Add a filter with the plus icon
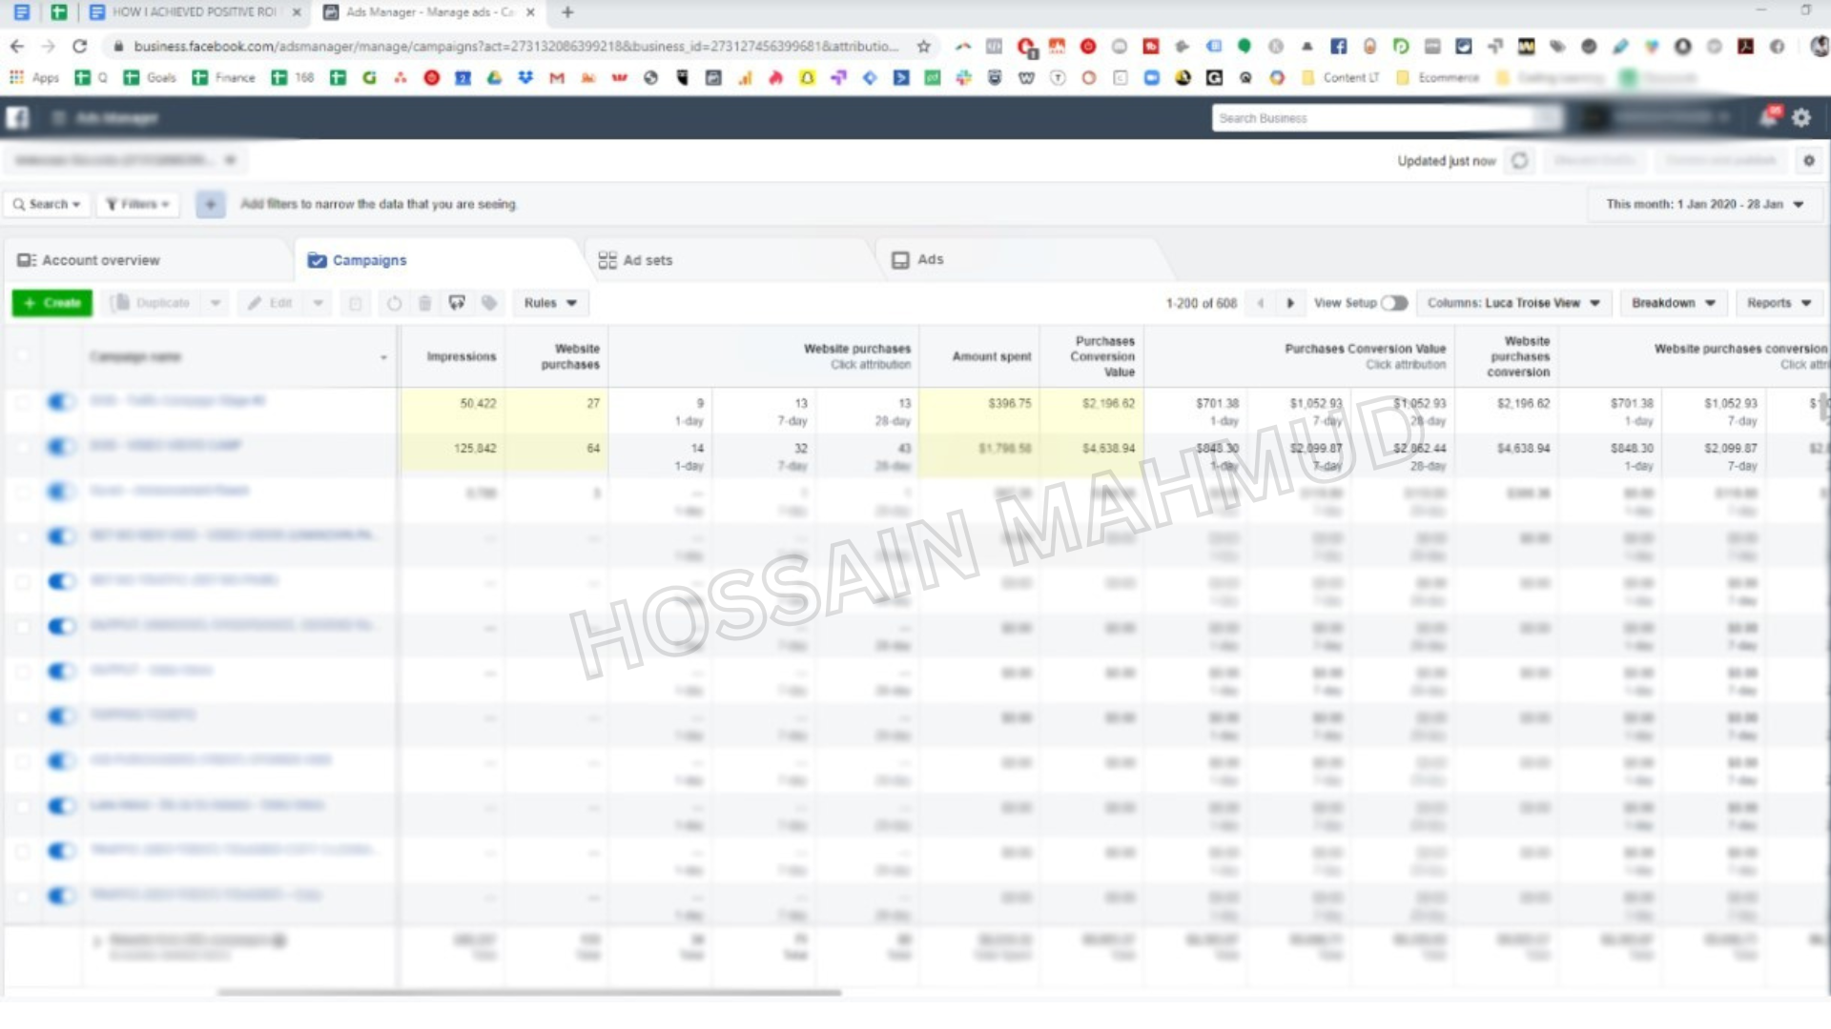This screenshot has height=1029, width=1831. click(x=211, y=204)
